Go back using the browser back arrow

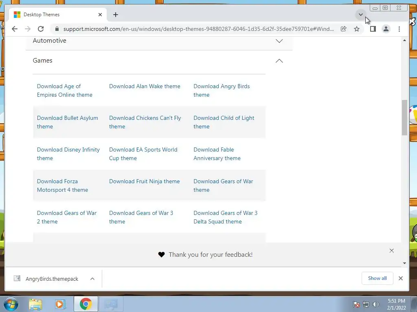pos(15,29)
